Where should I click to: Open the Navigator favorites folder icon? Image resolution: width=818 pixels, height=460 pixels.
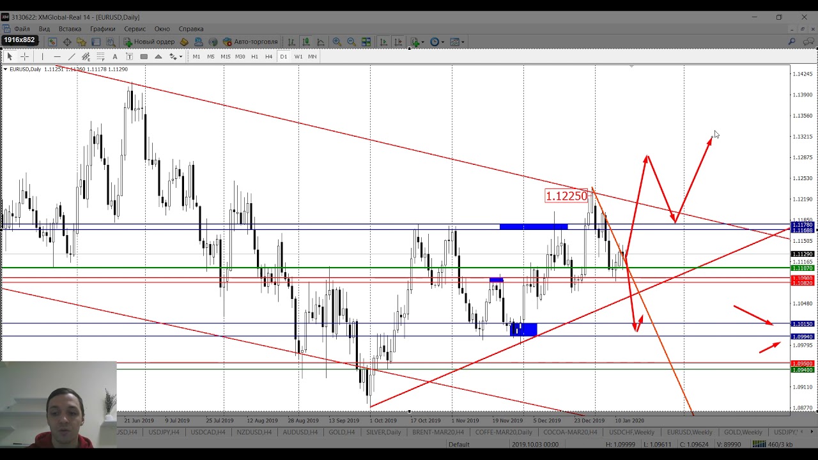81,42
